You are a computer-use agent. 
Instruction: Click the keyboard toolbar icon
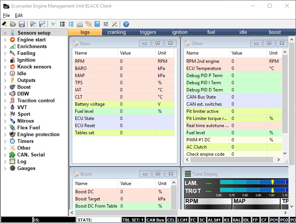click(80, 24)
